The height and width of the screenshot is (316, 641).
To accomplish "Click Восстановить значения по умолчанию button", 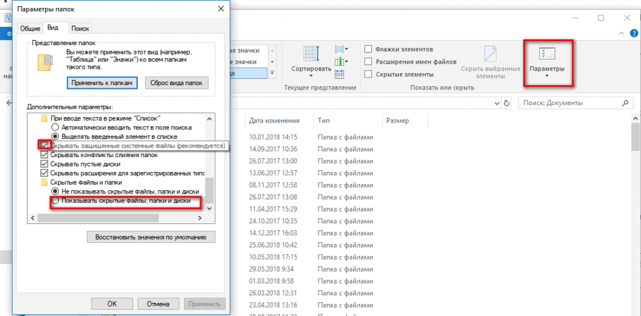I will coord(151,237).
